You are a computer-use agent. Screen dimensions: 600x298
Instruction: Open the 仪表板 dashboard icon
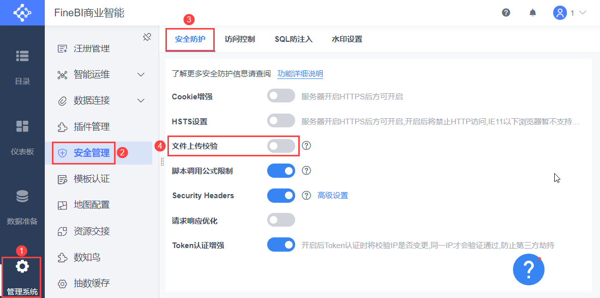(22, 126)
